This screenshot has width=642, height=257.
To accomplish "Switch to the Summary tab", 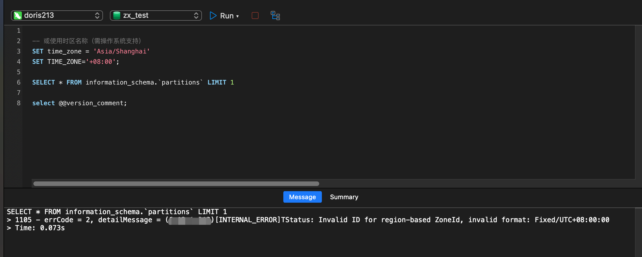I will pyautogui.click(x=344, y=197).
